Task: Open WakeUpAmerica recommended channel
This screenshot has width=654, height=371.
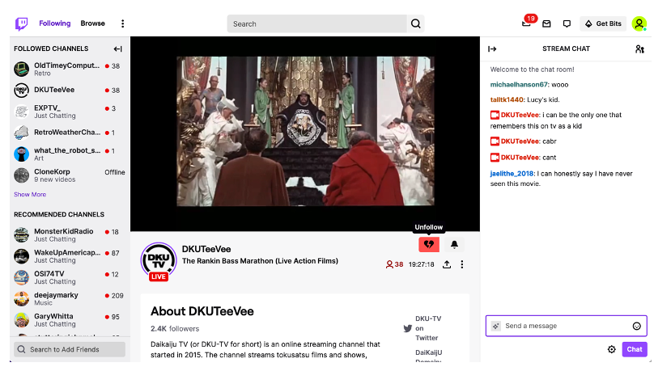Action: point(70,256)
